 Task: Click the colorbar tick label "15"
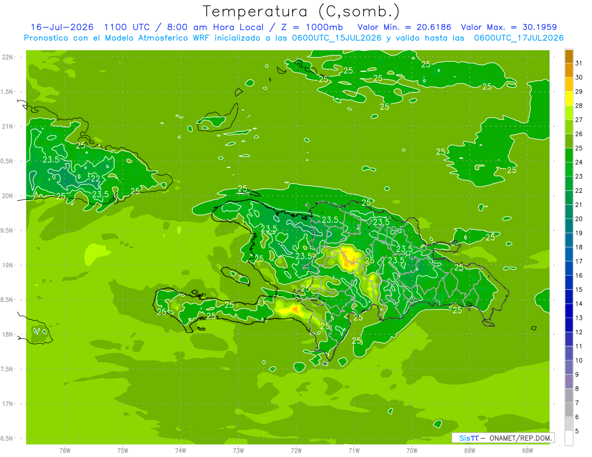point(579,289)
